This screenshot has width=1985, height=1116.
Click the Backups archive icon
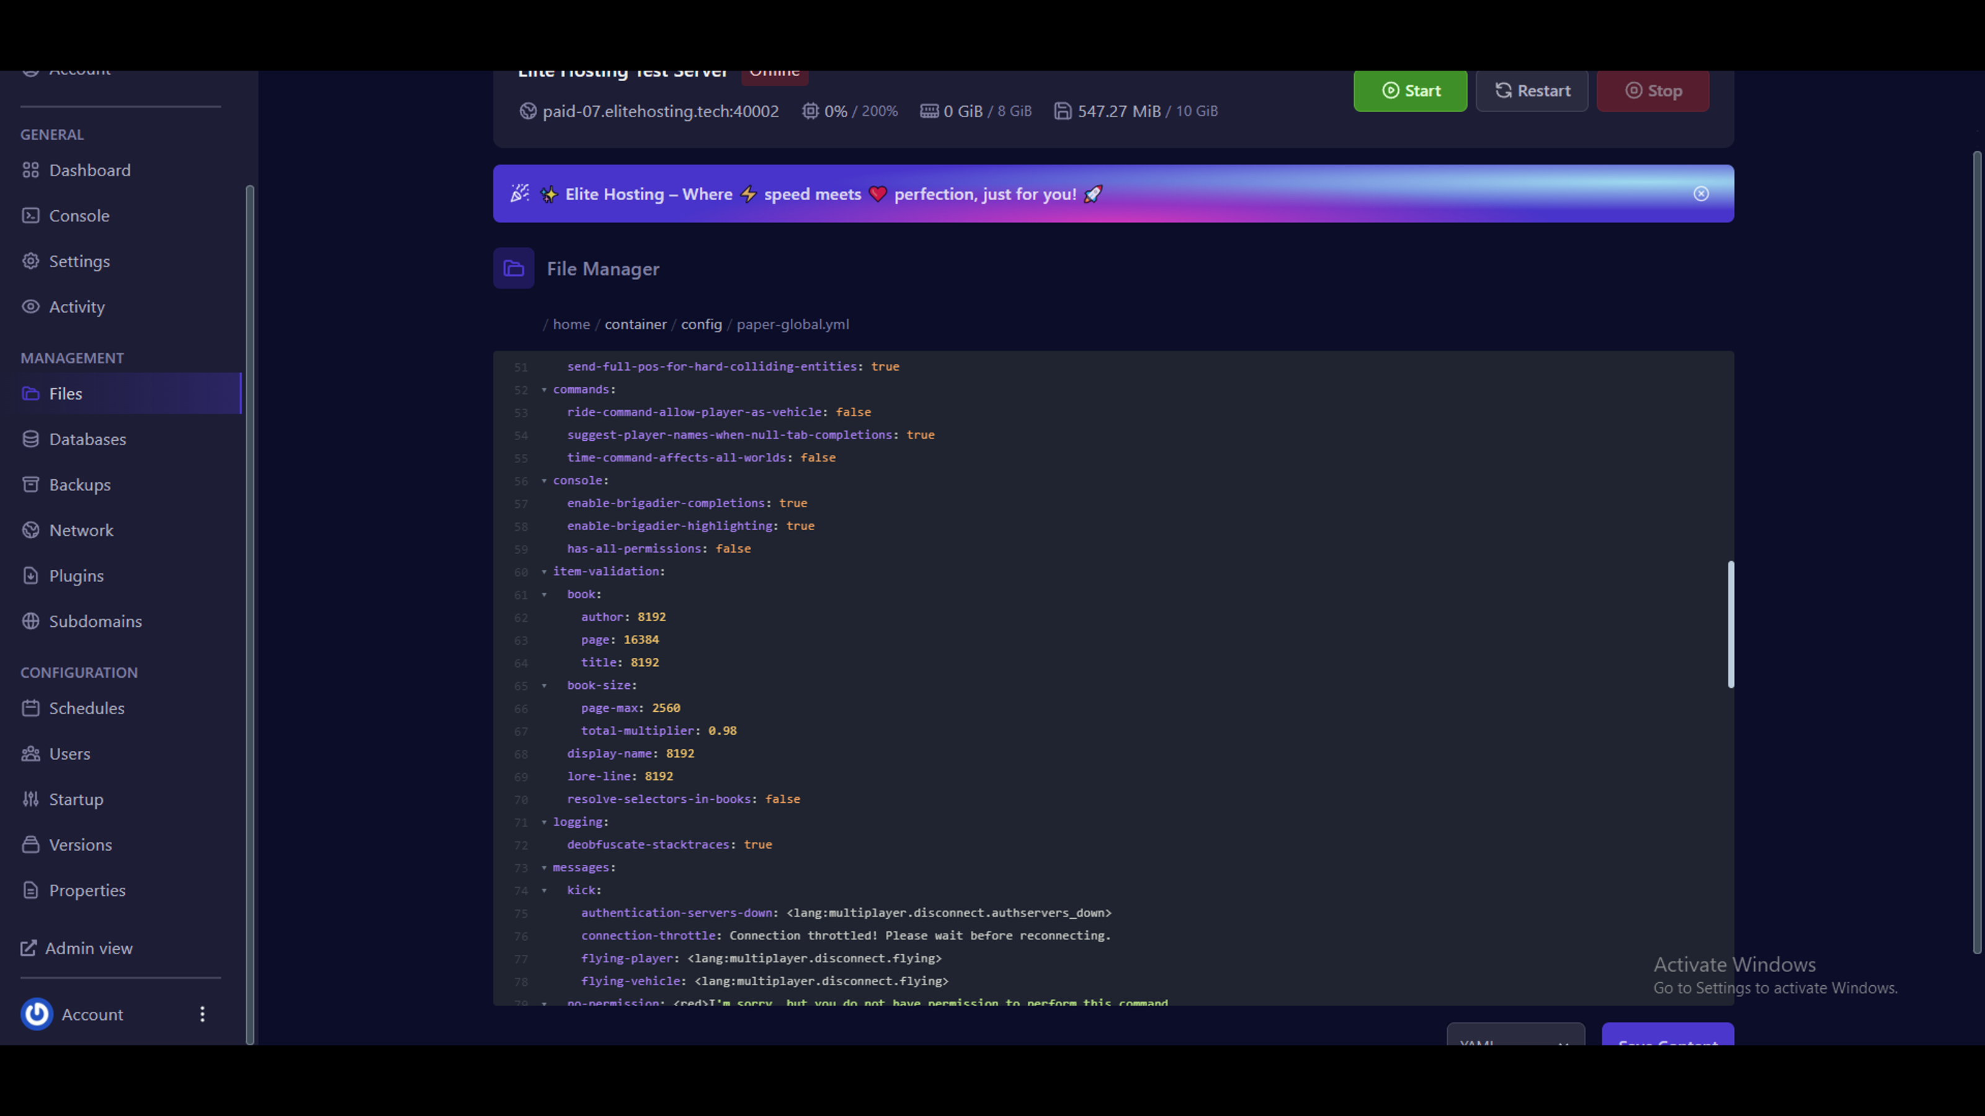(31, 484)
